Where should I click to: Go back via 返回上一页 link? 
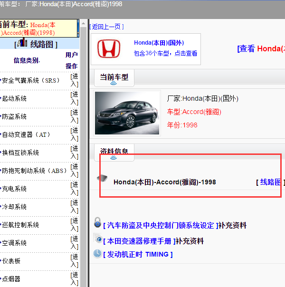tap(107, 27)
